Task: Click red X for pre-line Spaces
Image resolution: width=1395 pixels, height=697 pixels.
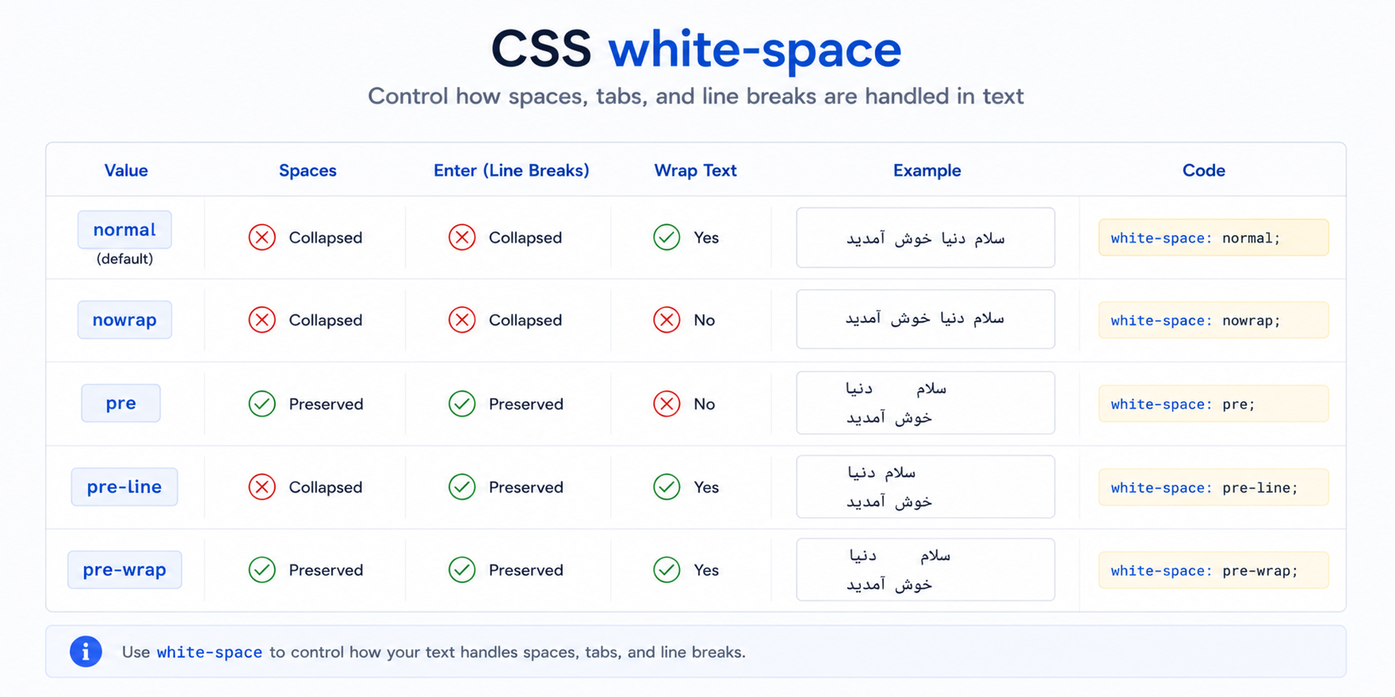Action: tap(262, 487)
